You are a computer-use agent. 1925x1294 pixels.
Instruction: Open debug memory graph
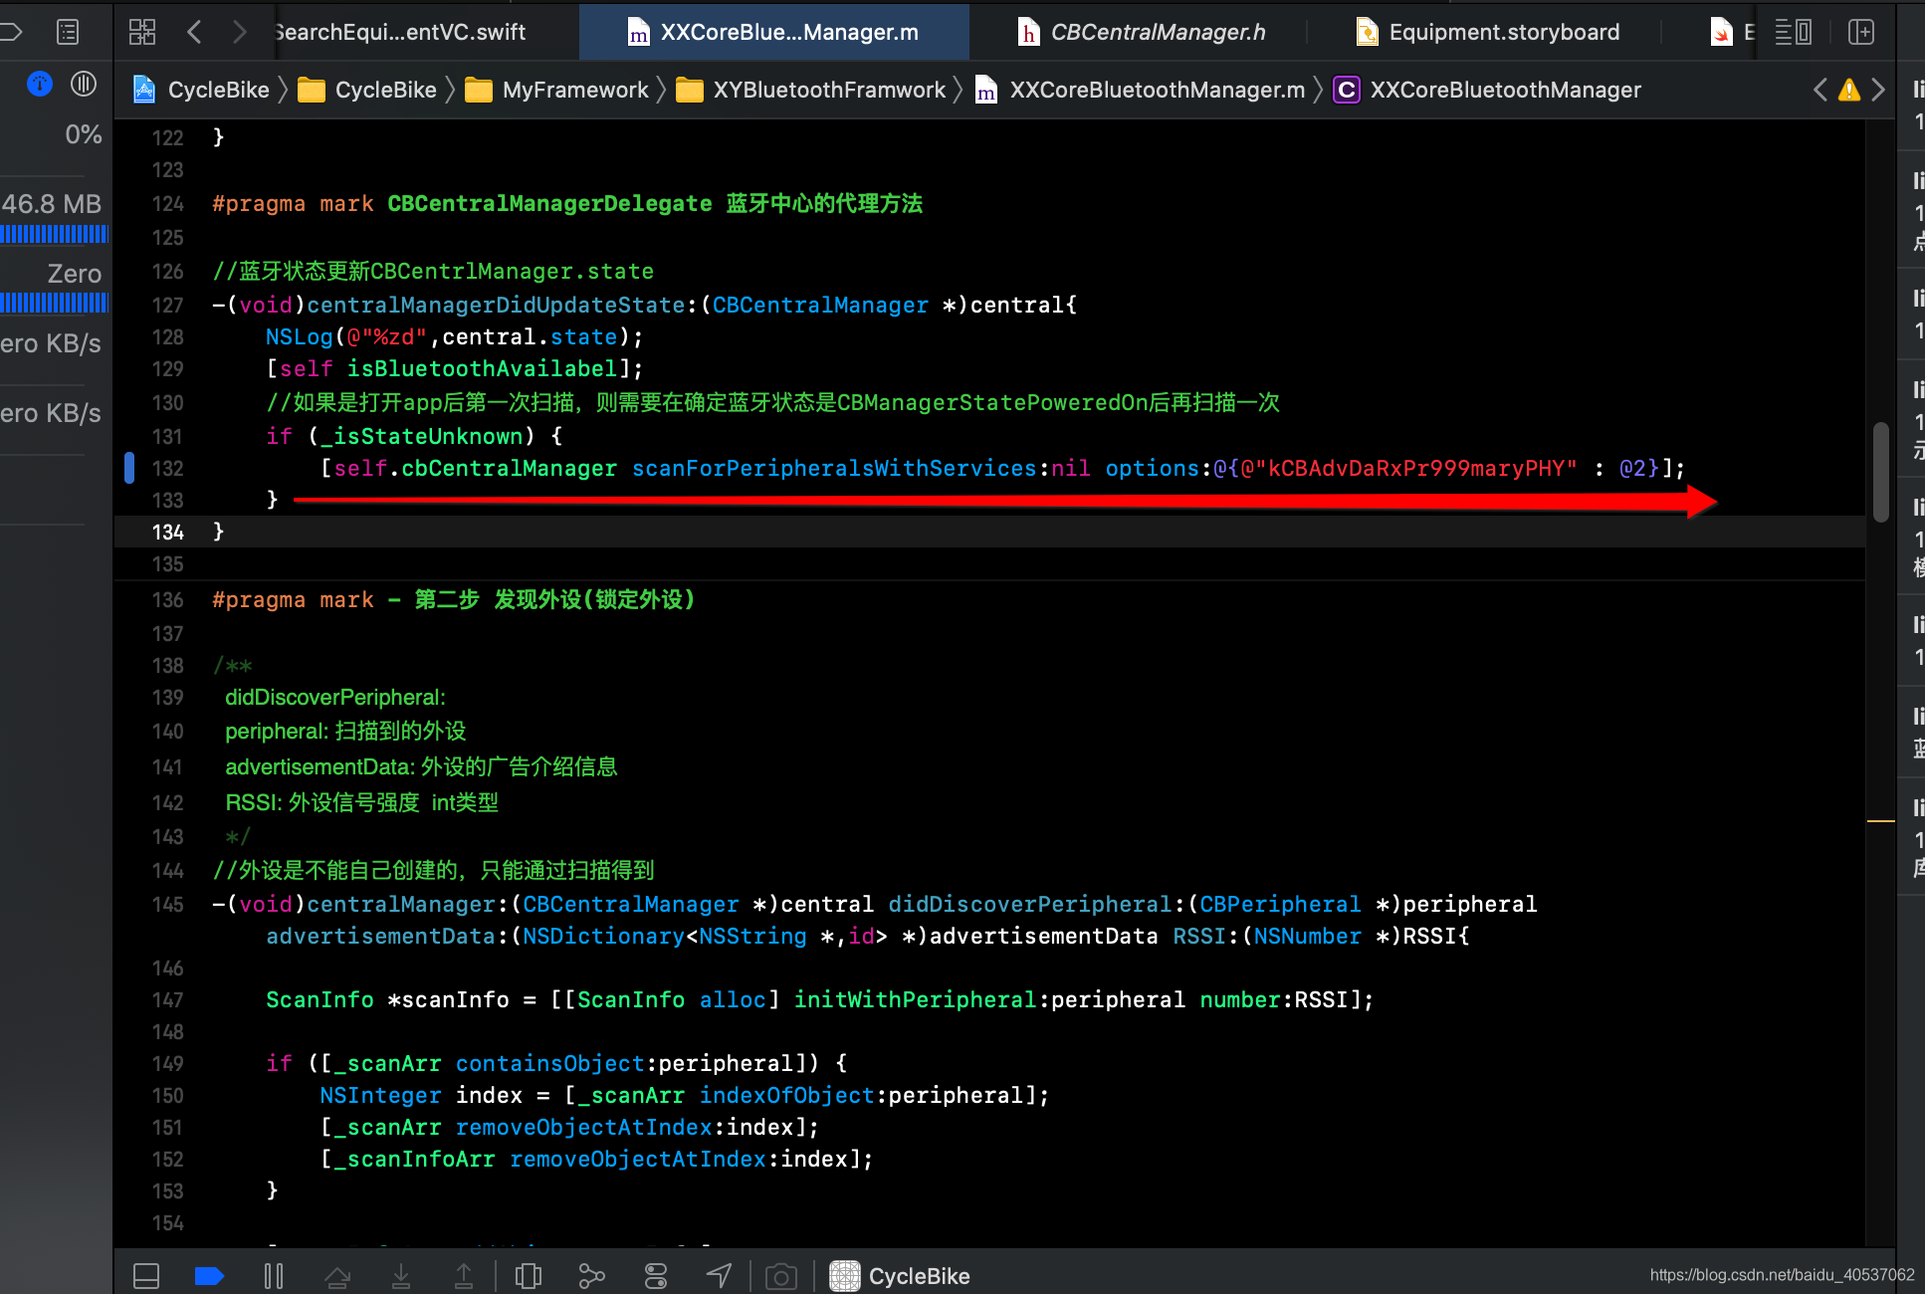tap(592, 1276)
